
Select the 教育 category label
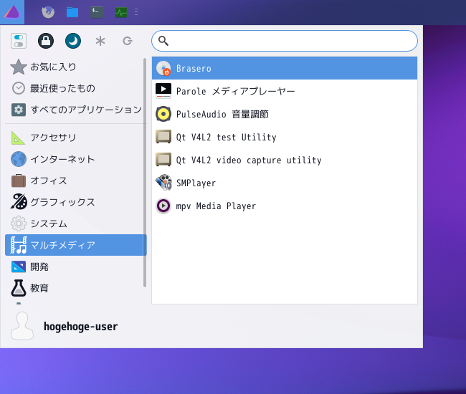click(39, 288)
